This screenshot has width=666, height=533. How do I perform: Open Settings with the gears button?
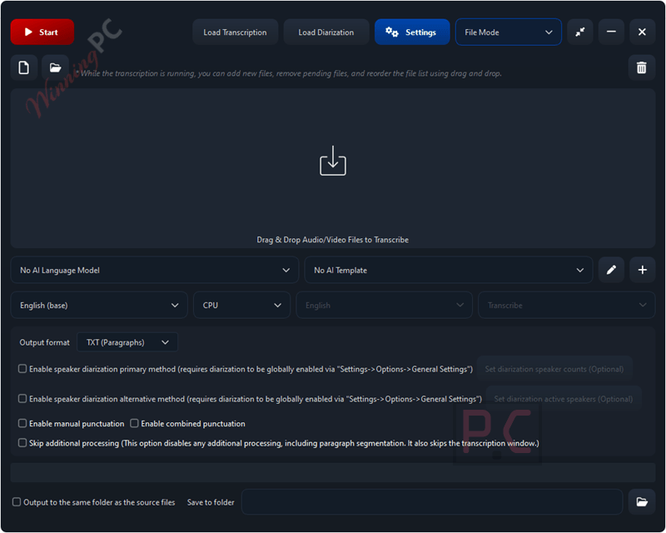(x=411, y=32)
